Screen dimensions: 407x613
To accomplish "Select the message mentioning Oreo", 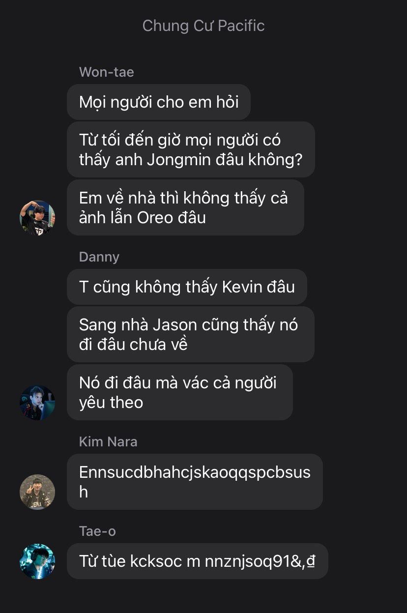I will 185,207.
